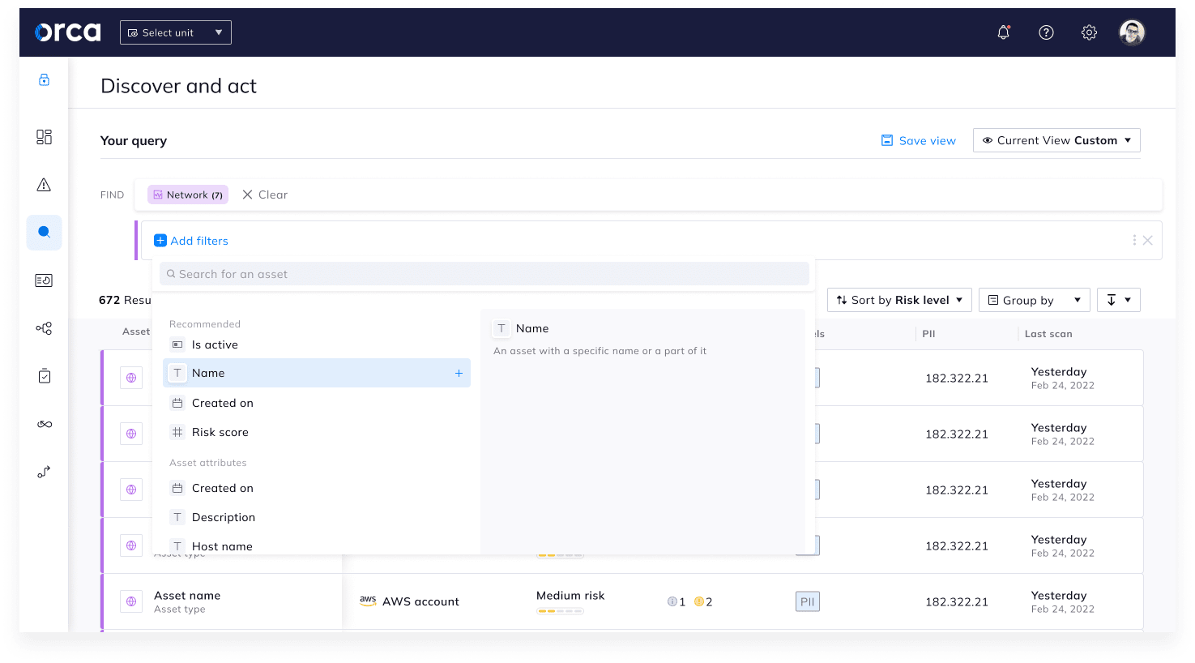
Task: Select the Host name filter
Action: [317, 545]
